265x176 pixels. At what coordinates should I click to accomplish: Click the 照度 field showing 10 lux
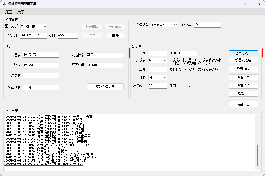point(41,65)
